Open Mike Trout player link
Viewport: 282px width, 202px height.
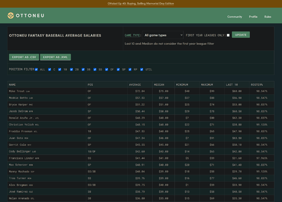(x=17, y=91)
